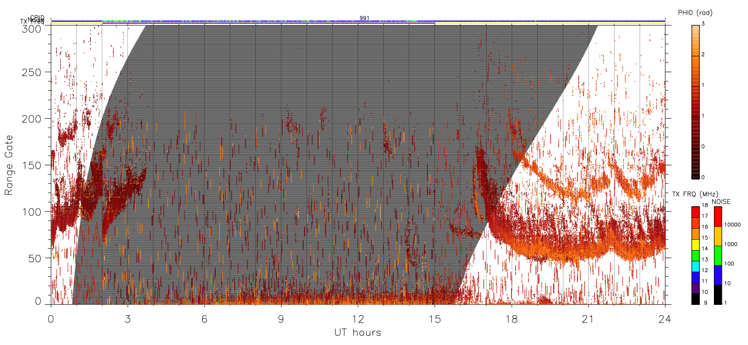Click the 'Range Gate' y-axis label
This screenshot has height=345, width=748.
9,165
